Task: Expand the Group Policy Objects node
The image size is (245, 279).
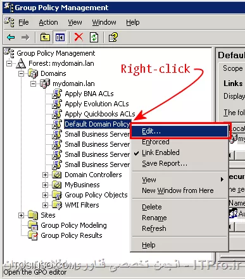Action: [x=45, y=195]
